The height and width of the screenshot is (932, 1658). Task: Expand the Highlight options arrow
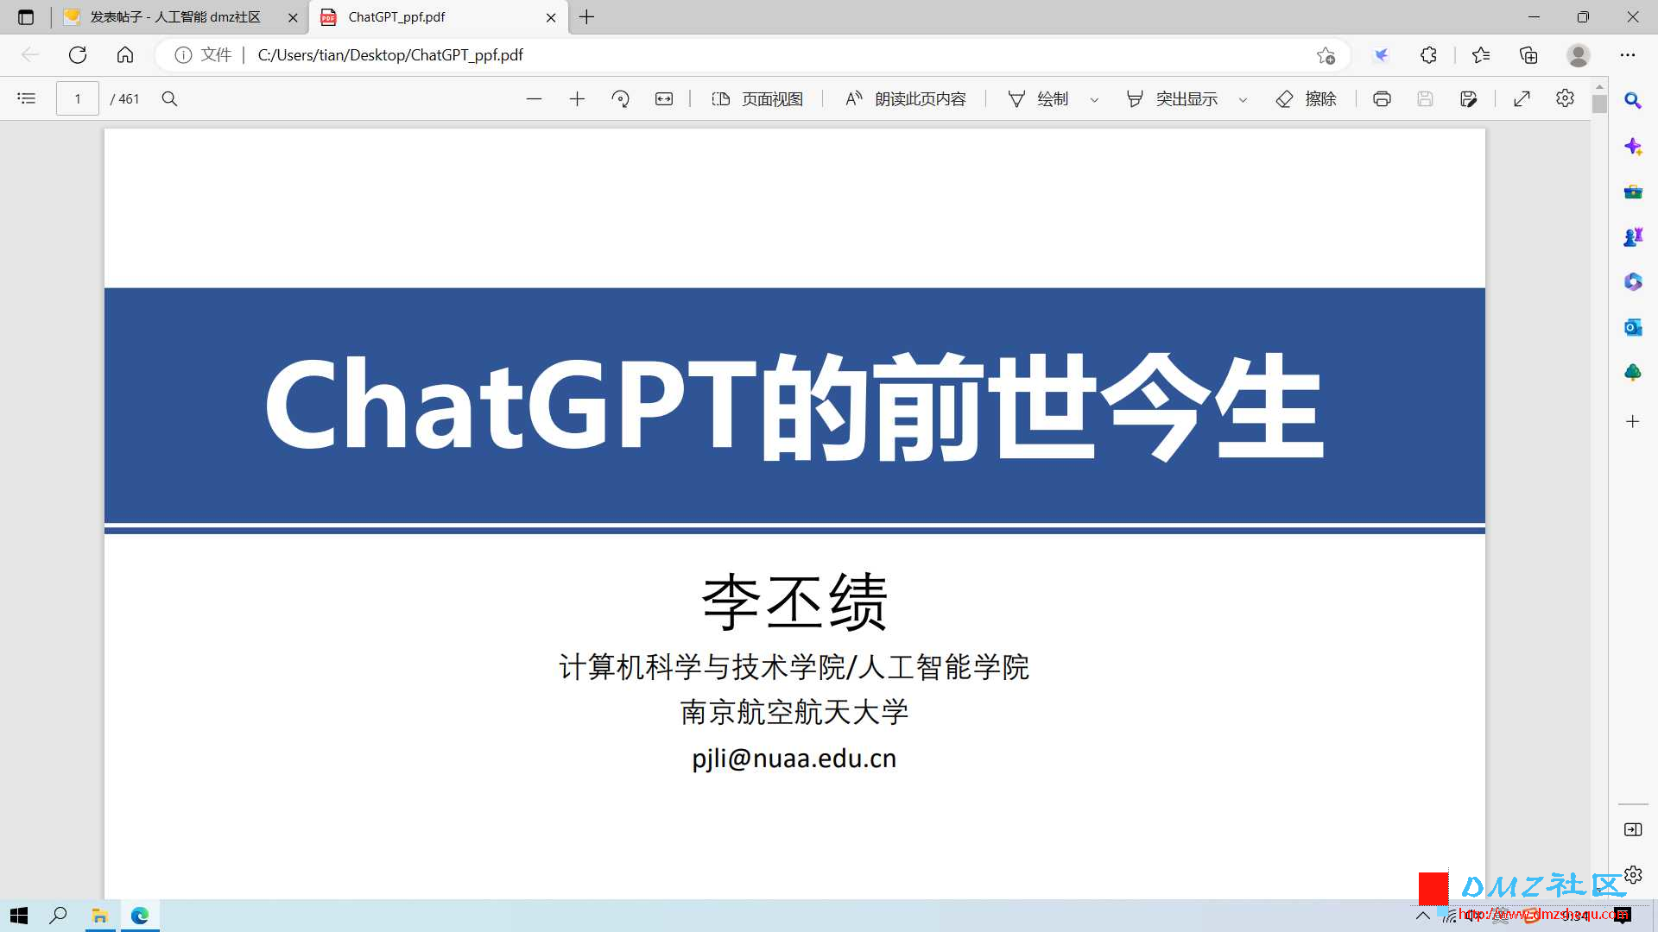pos(1243,99)
